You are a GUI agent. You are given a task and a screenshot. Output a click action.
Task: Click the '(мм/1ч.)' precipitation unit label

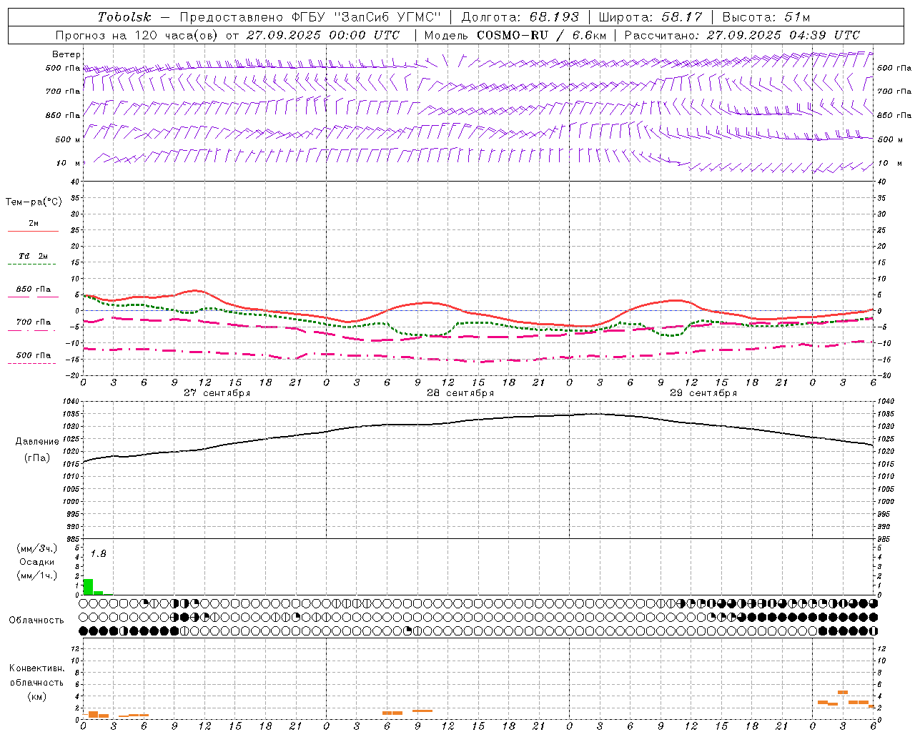pyautogui.click(x=37, y=575)
